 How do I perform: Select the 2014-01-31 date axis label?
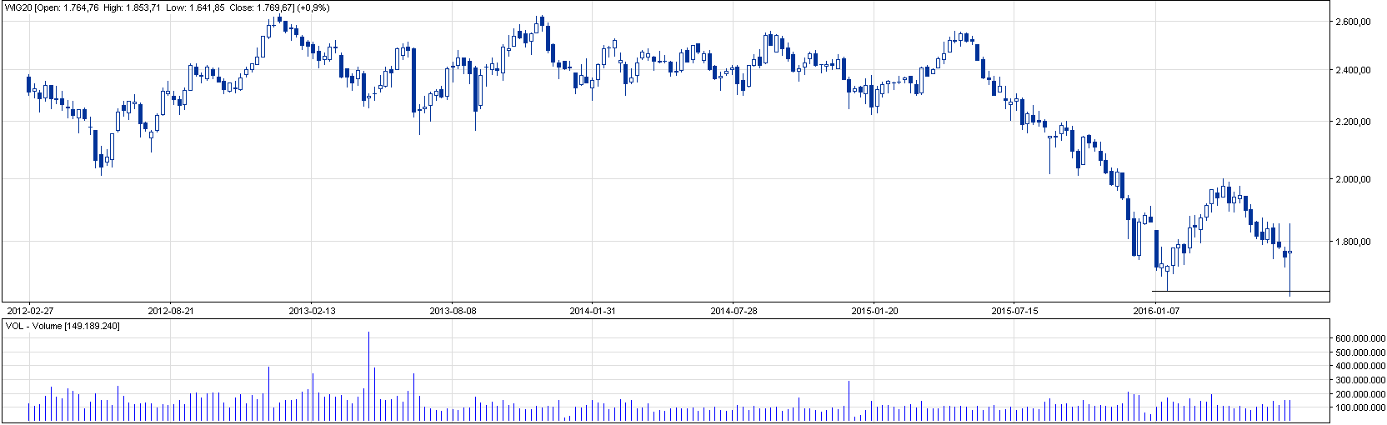(593, 311)
